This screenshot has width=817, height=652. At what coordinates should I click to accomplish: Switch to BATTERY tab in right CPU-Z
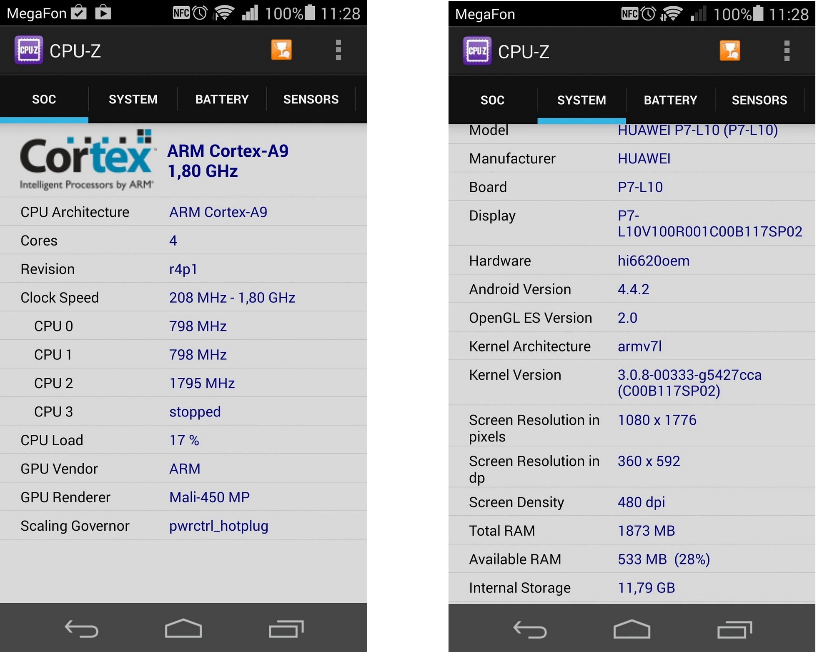tap(670, 100)
